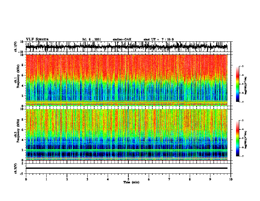260x201 pixels.
Task: Click time axis tick label "8"
Action: [190, 179]
